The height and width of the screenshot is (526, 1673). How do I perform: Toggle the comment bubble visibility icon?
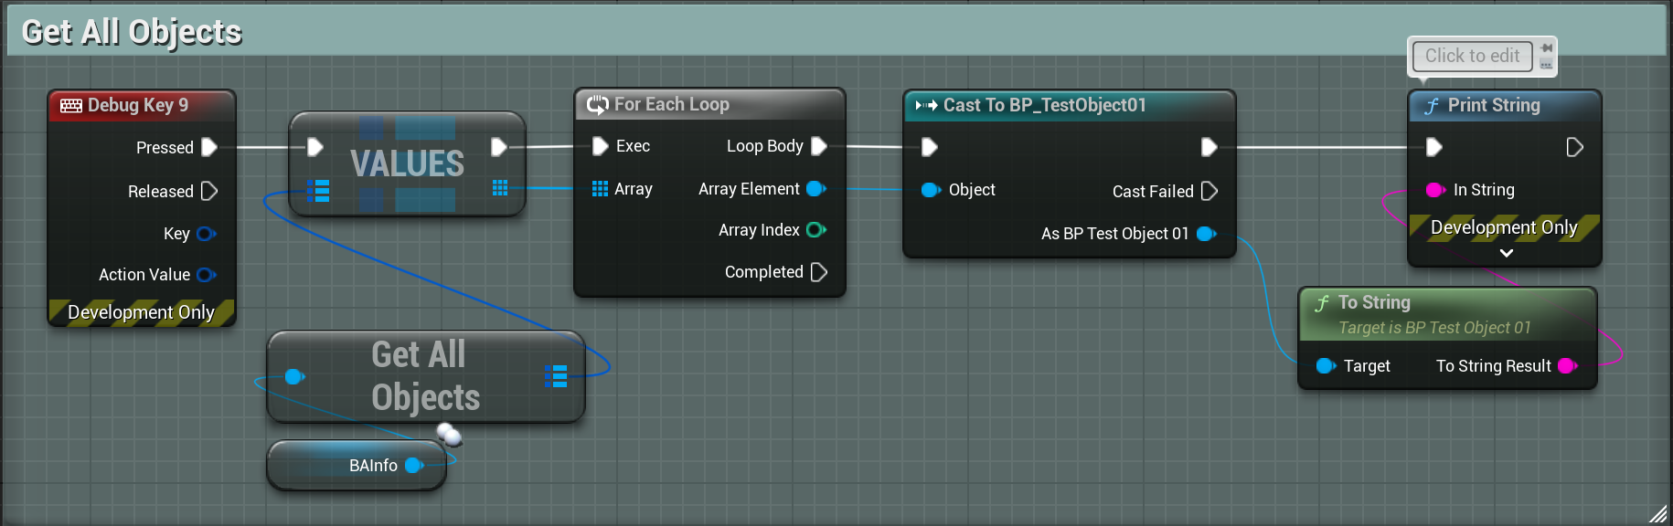pos(1546,65)
